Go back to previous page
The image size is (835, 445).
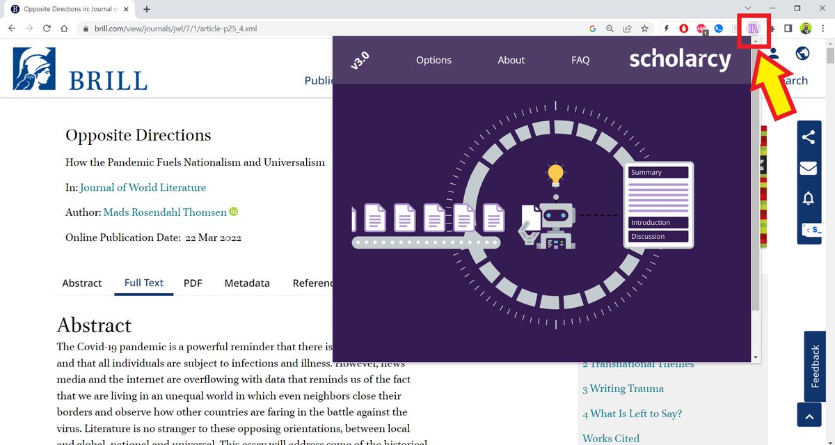[12, 29]
